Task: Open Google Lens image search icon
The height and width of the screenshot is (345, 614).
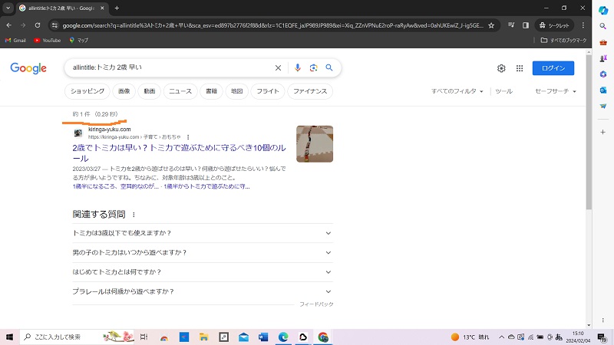Action: click(313, 67)
